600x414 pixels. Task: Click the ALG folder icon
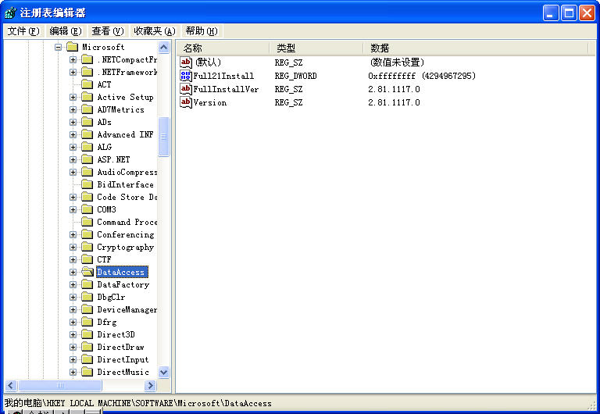point(87,147)
